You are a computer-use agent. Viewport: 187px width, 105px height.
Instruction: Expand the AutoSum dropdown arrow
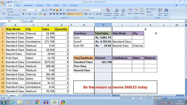click(157, 9)
